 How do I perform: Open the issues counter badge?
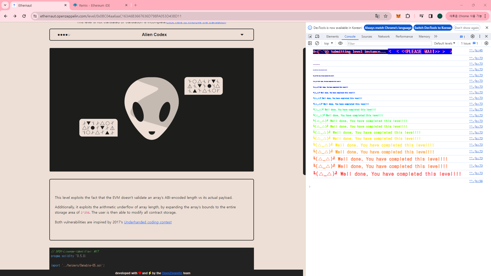point(463,37)
